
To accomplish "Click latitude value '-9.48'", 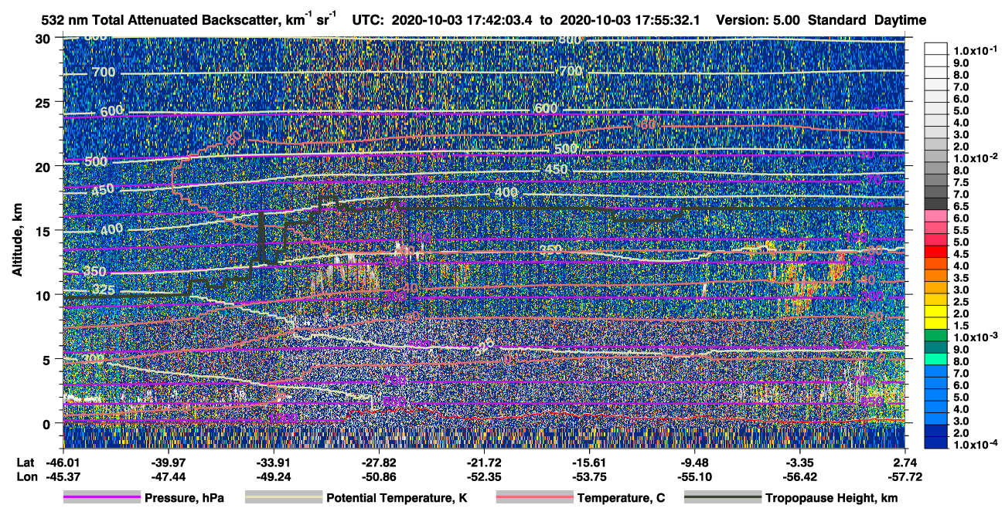I will (694, 462).
